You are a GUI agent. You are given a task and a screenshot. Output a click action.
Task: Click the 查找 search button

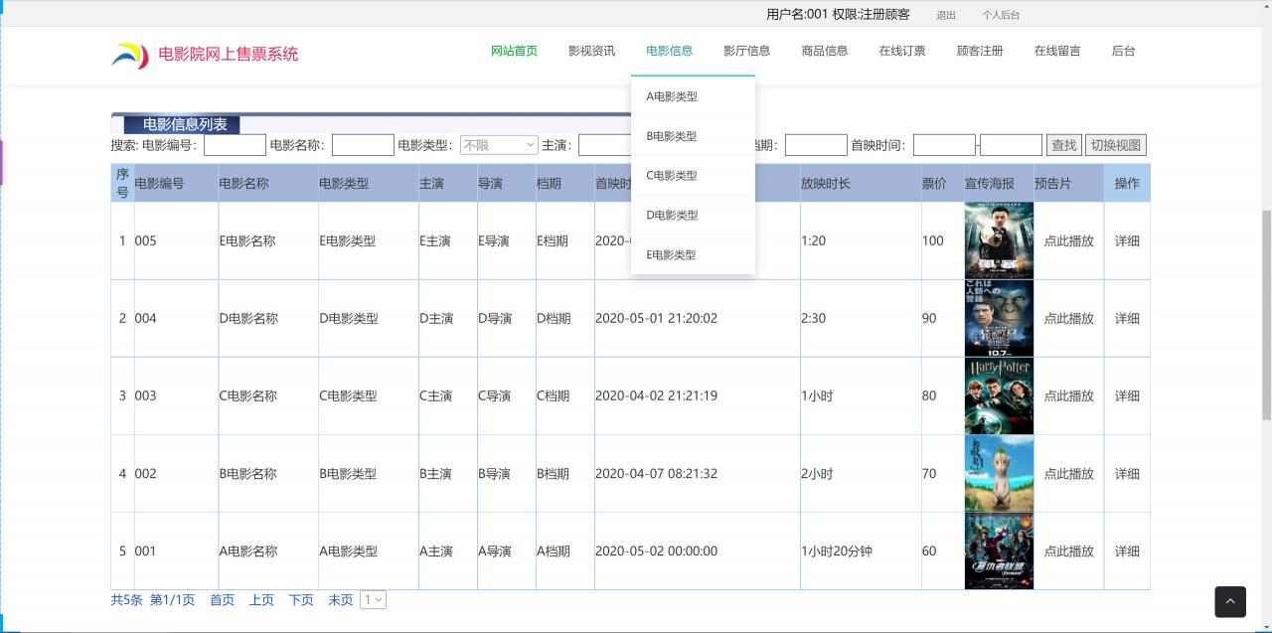click(x=1063, y=144)
